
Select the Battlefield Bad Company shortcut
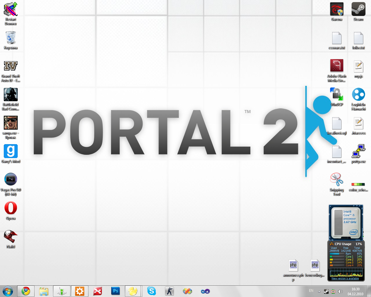(x=11, y=99)
